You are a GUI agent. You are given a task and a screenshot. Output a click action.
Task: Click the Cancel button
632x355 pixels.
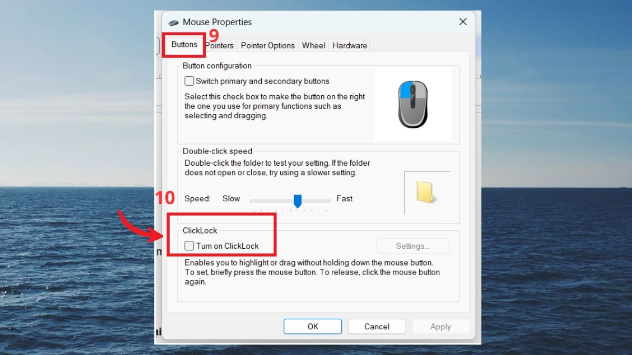377,327
